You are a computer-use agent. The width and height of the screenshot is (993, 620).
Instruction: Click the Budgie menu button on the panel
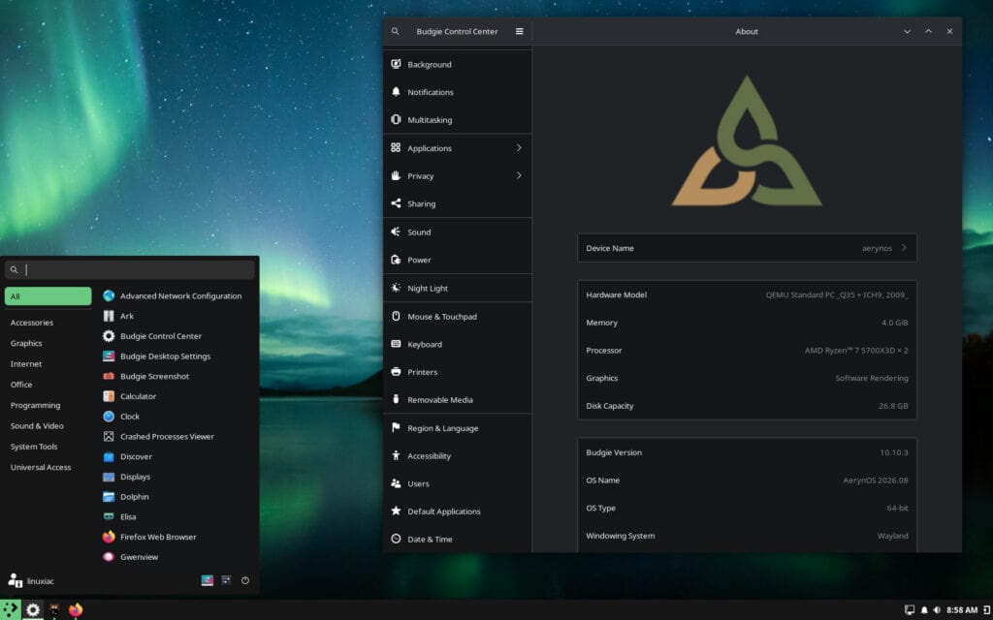[11, 610]
